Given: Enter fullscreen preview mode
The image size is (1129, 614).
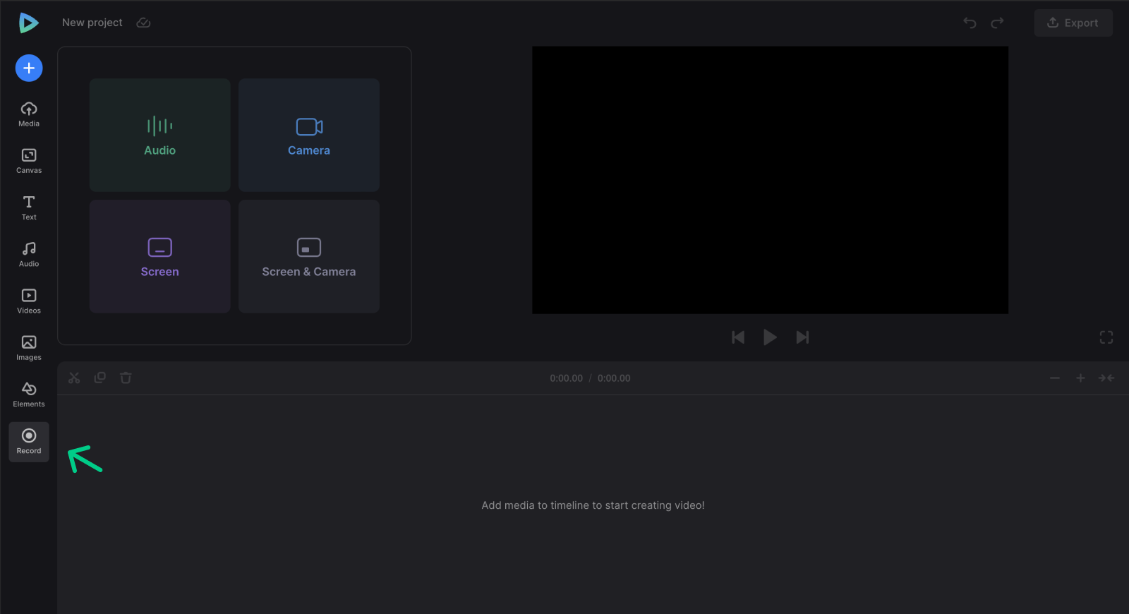Looking at the screenshot, I should click(x=1106, y=337).
